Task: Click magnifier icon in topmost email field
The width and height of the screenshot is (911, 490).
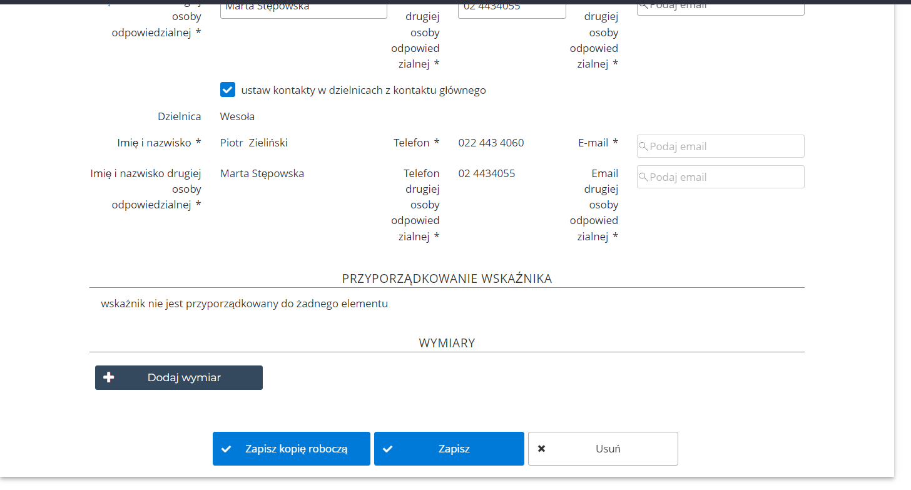Action: click(x=643, y=5)
